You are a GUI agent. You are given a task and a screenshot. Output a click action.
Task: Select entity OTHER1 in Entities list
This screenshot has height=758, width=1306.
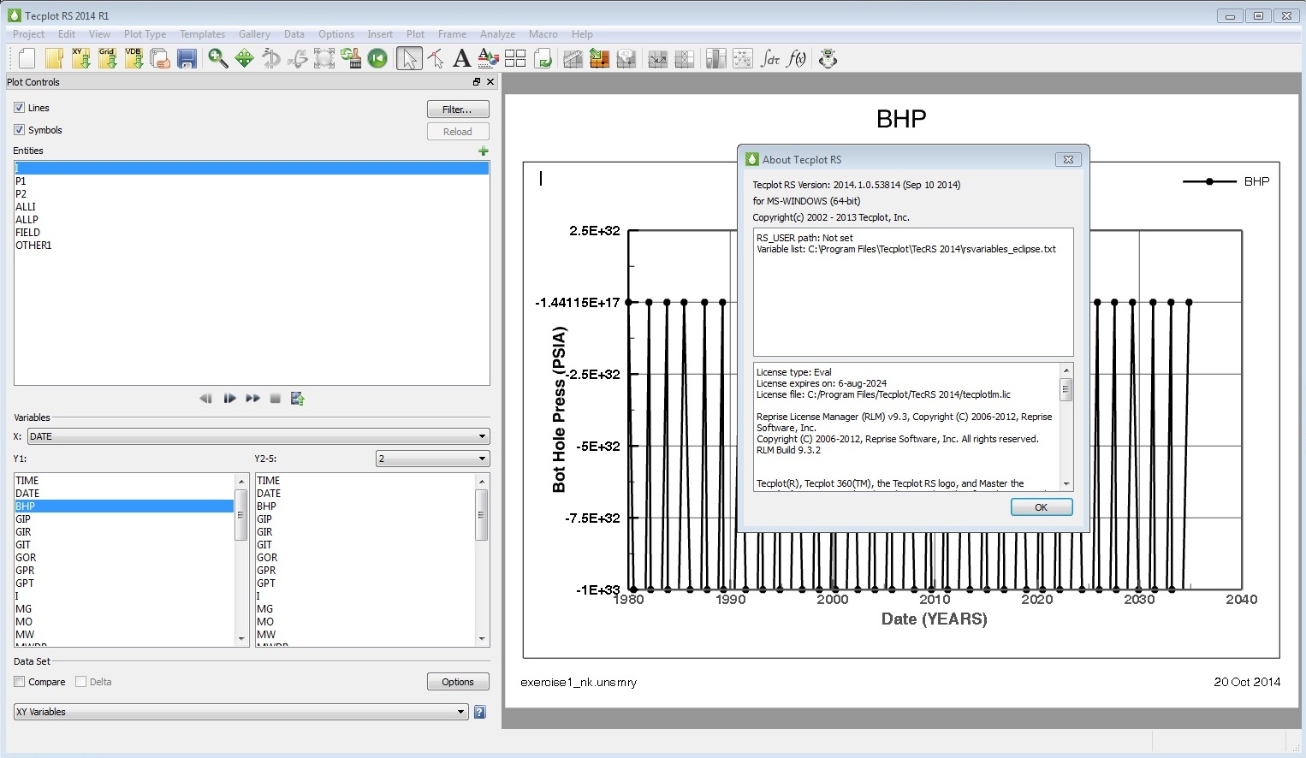tap(252, 246)
